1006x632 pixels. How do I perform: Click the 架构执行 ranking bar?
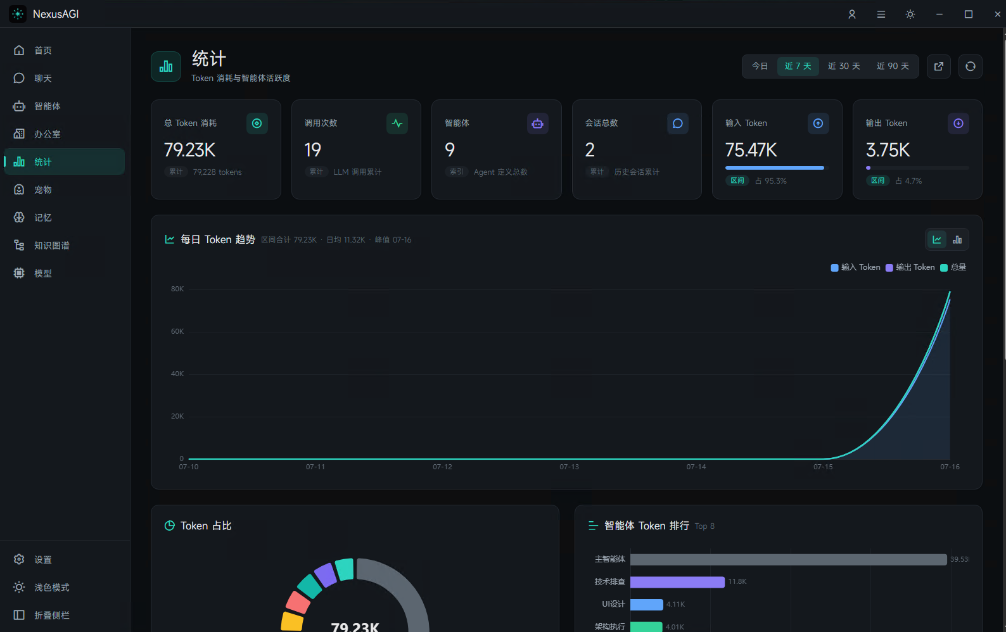tap(646, 626)
